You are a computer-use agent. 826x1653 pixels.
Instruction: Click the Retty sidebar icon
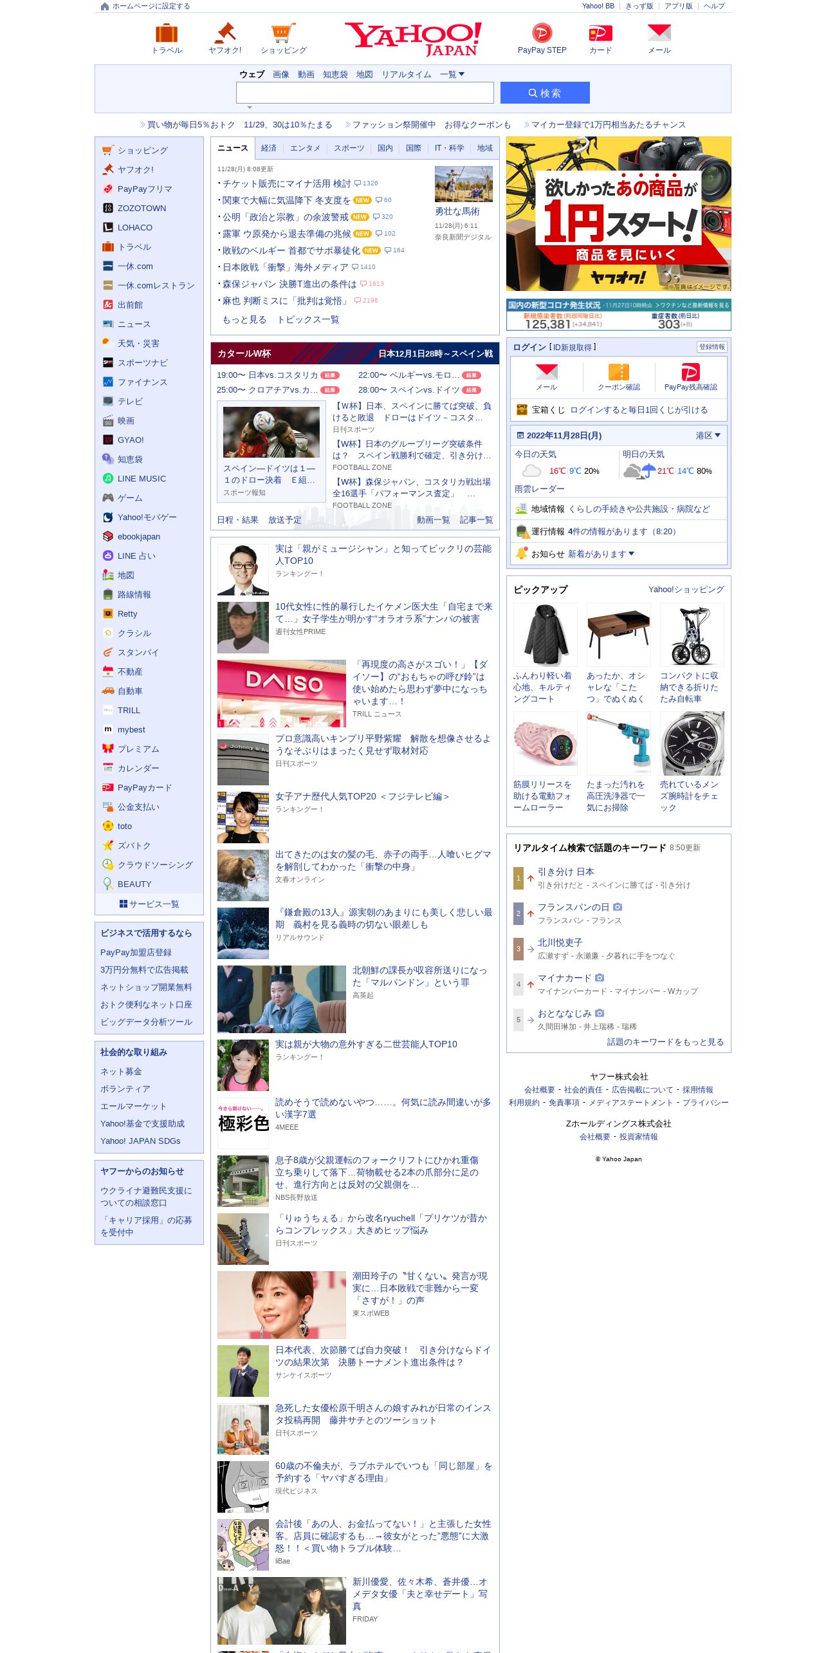coord(108,613)
